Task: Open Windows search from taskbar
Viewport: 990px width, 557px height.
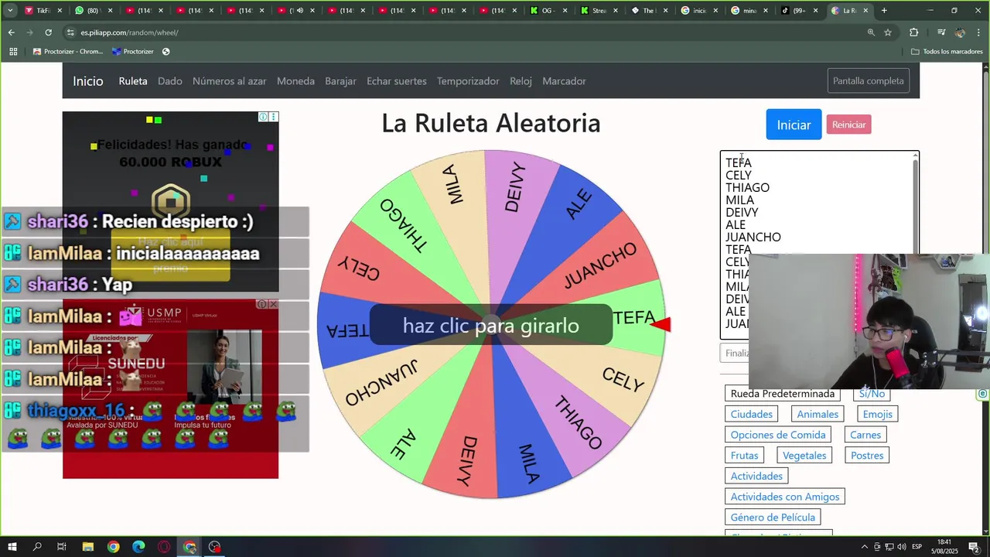Action: [x=37, y=547]
